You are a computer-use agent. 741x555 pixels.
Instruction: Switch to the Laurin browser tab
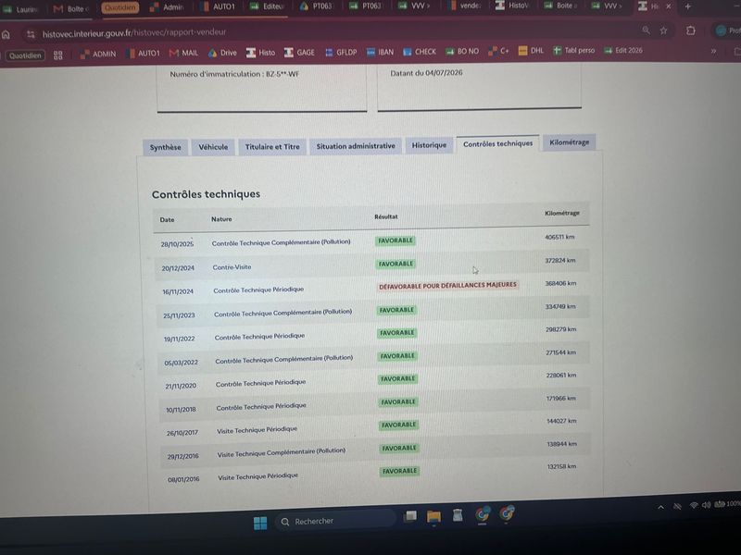pyautogui.click(x=21, y=9)
